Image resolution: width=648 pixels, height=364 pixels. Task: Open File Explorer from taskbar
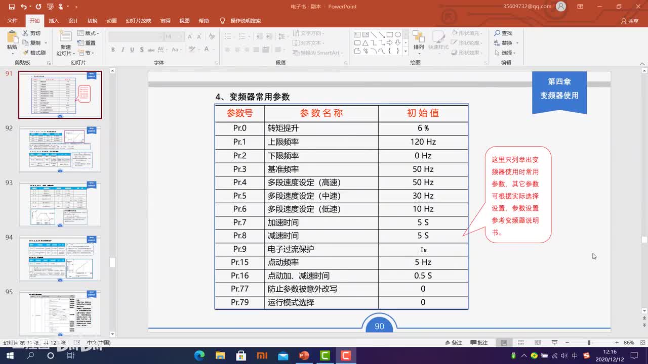click(220, 355)
